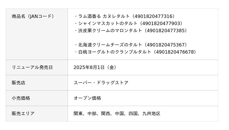229x130 pixels.
Task: Click the 販売店 row label
Action: tap(19, 83)
